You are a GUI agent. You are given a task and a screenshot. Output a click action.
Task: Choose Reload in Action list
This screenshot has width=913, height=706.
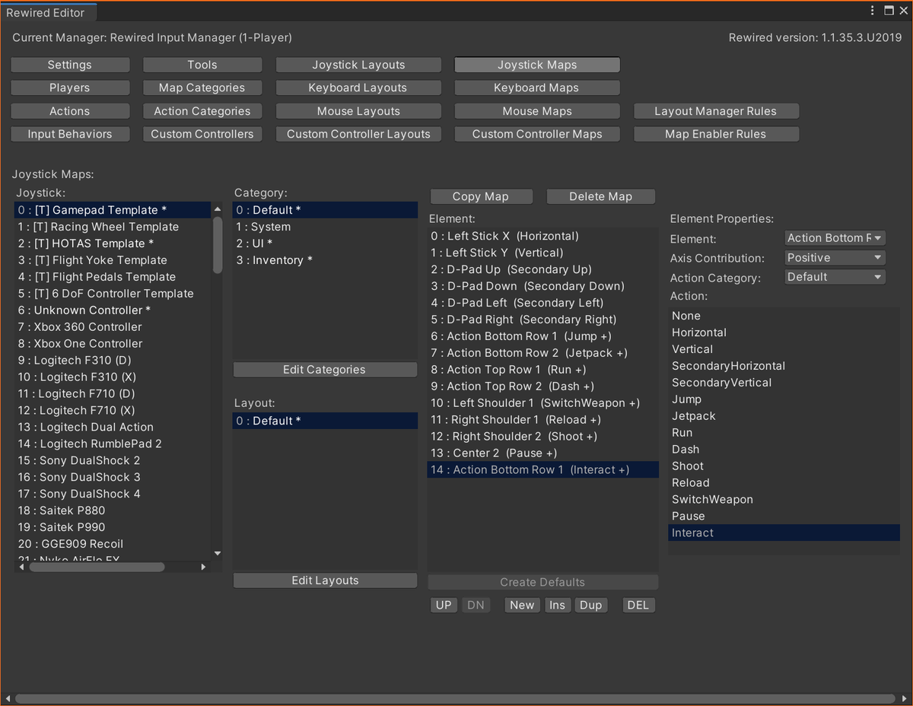[784, 483]
